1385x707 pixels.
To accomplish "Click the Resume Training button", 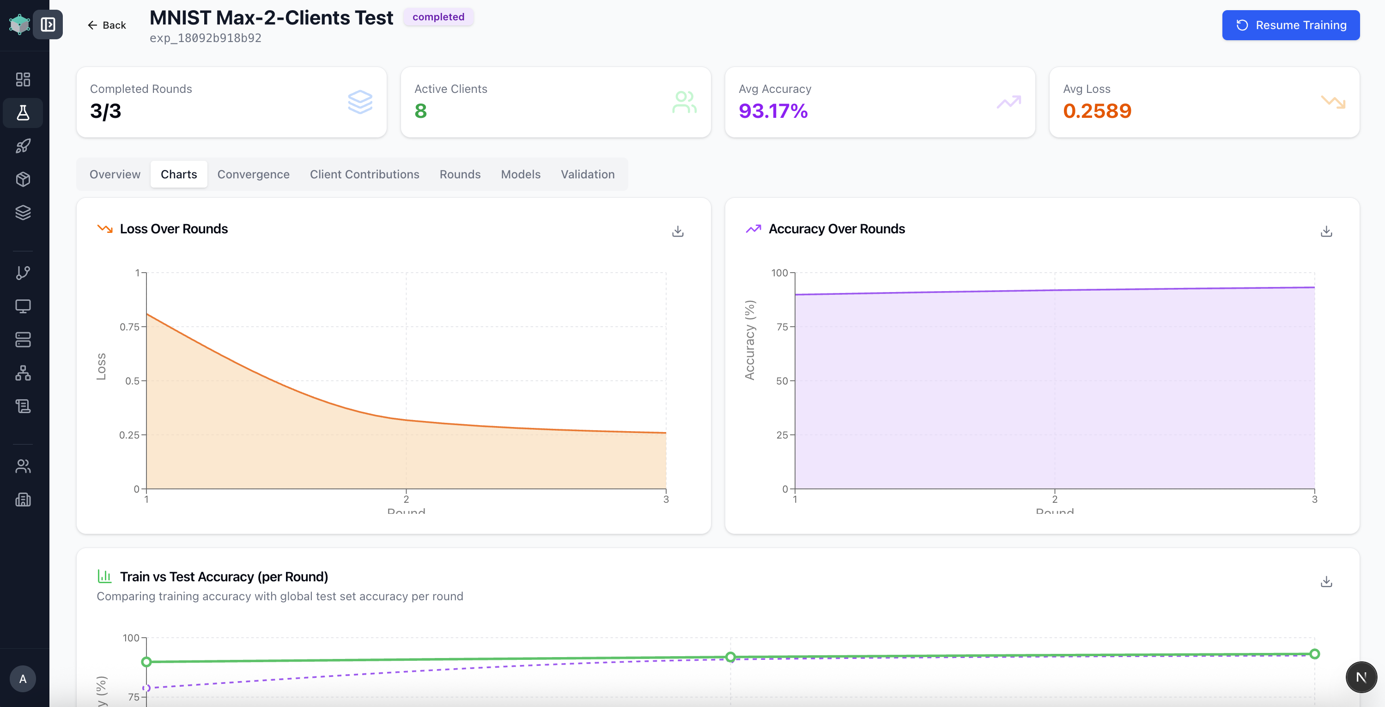I will coord(1290,25).
